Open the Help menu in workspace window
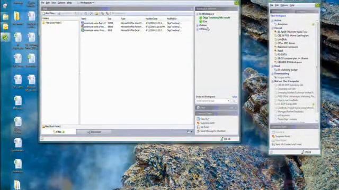This screenshot has width=339, height=190. 69,3
